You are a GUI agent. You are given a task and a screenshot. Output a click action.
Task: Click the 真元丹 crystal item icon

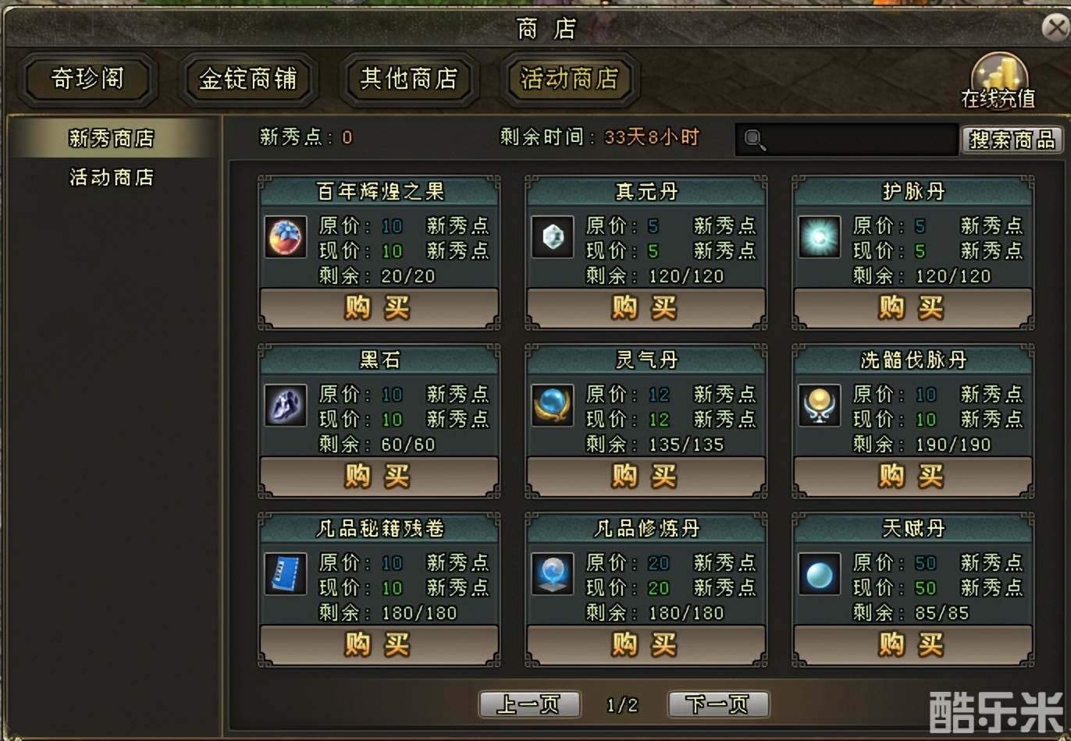[x=553, y=237]
